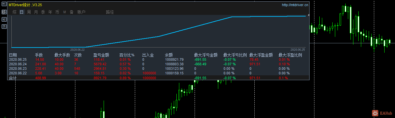Screen dimensions: 395x118
Task: Click profit amount 5679.42
Action: coord(100,64)
